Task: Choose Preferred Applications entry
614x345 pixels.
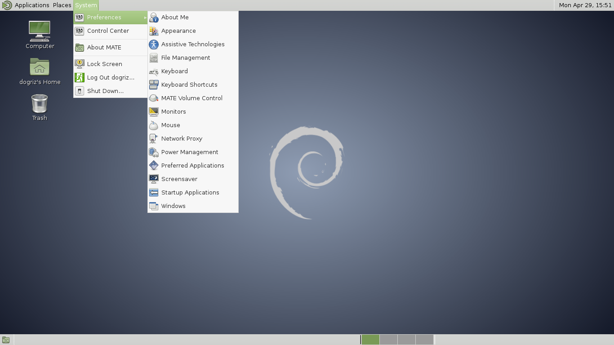Action: (193, 166)
